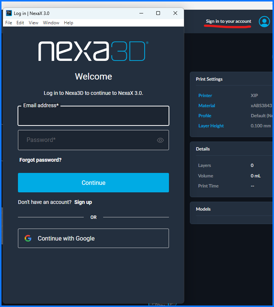
Task: Open the File menu
Action: pyautogui.click(x=9, y=23)
